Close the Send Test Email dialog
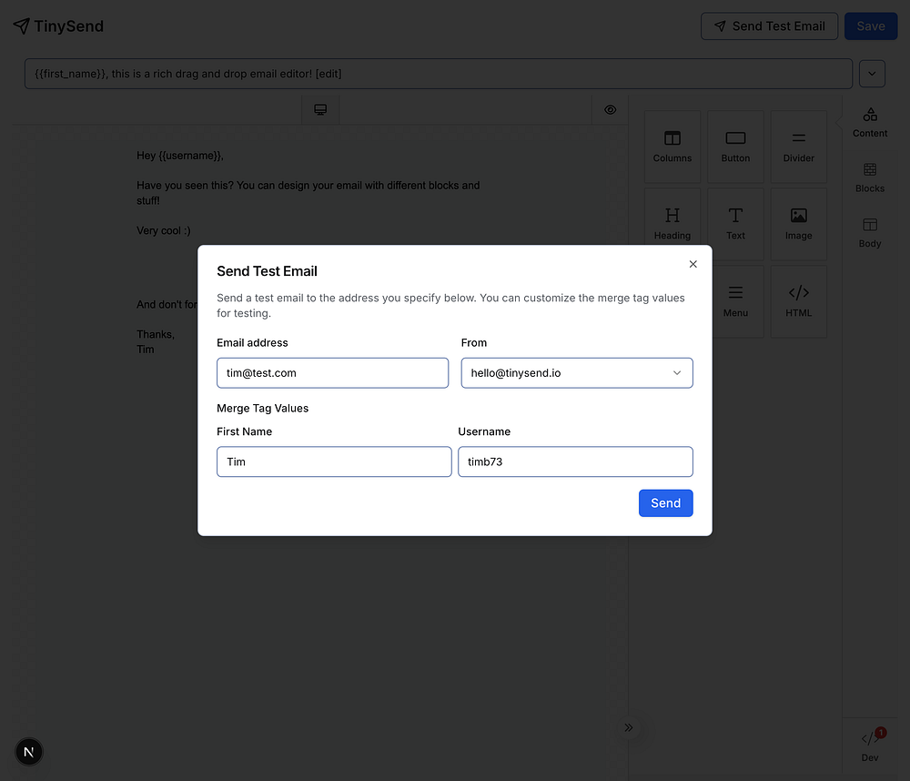910x781 pixels. (x=693, y=264)
